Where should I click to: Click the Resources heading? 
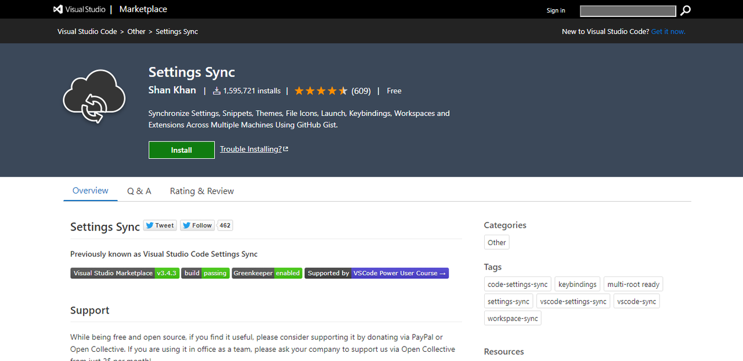pos(504,352)
